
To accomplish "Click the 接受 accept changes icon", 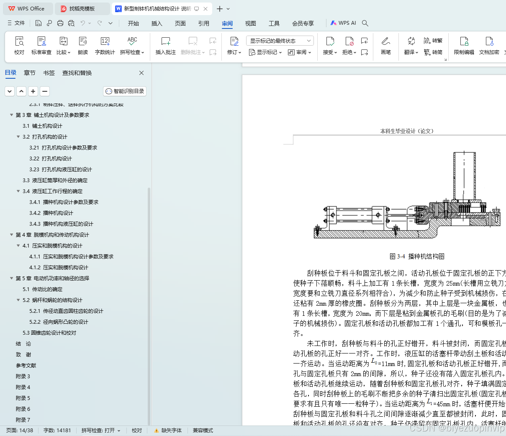I will click(330, 41).
